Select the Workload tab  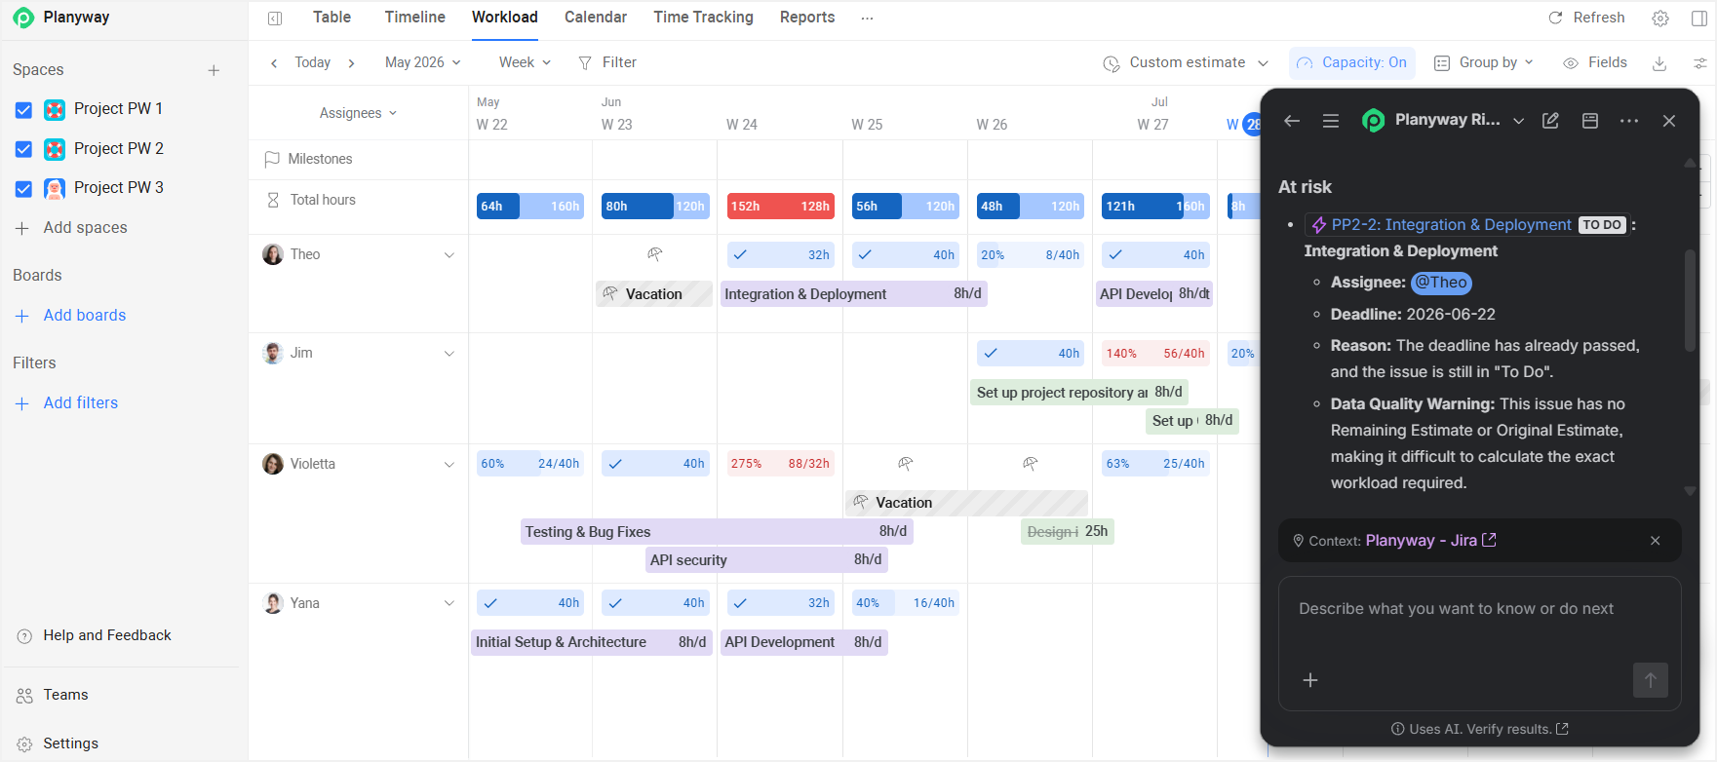(505, 18)
